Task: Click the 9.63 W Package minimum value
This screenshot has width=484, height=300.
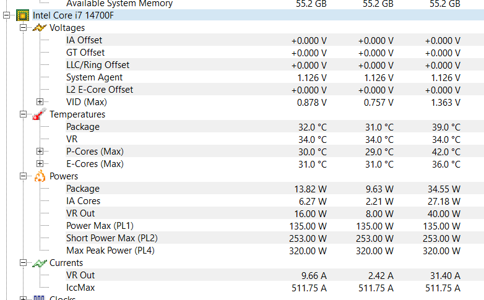Action: click(x=379, y=189)
